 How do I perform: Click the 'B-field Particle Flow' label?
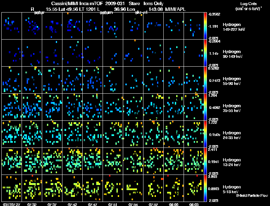(x=252, y=196)
